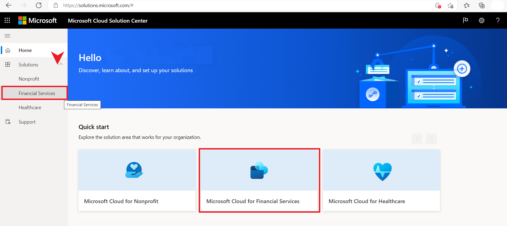Open the app launcher waffle icon
Viewport: 507px width, 226px height.
point(7,20)
